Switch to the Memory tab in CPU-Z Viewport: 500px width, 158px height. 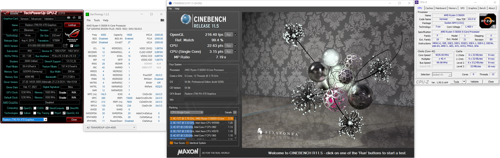[453, 8]
